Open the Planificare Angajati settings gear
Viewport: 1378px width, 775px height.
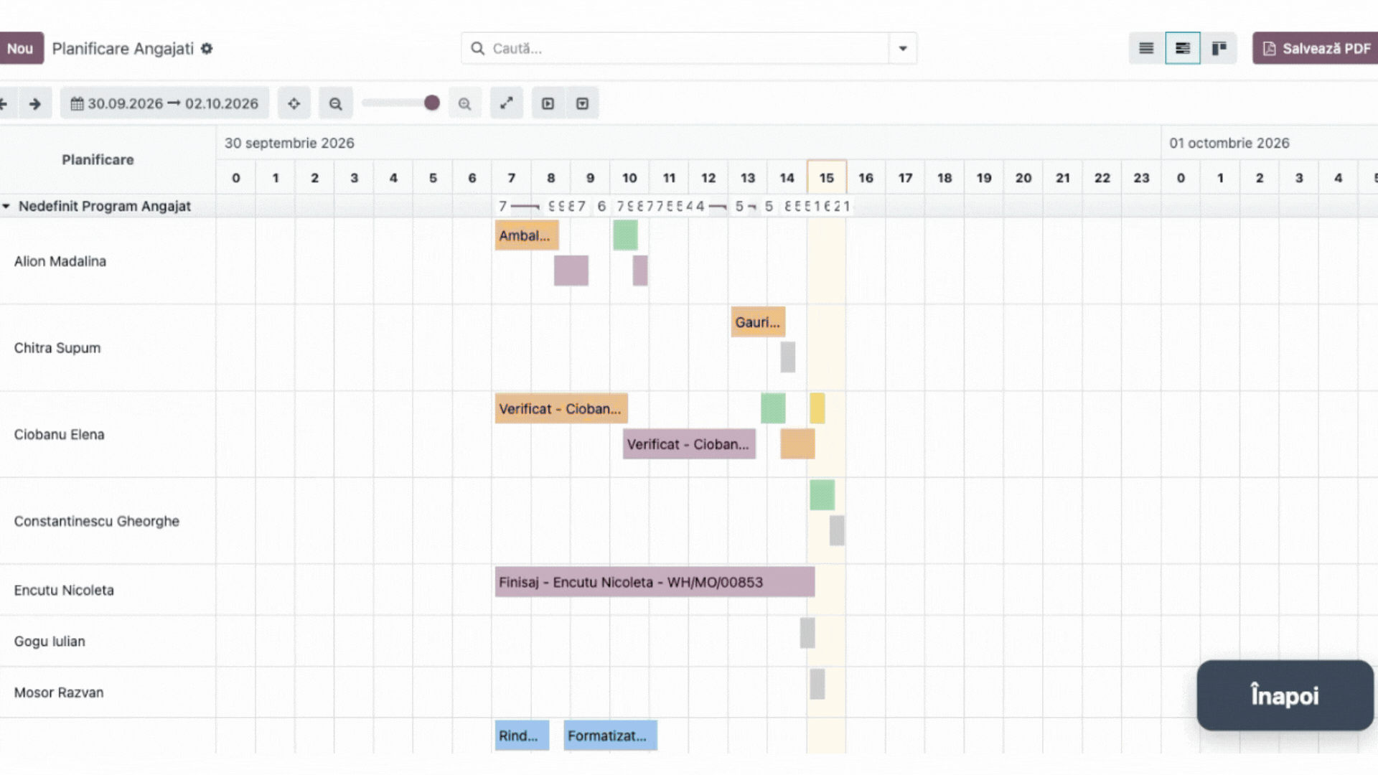[207, 48]
